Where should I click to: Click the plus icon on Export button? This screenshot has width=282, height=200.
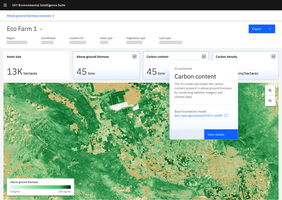270,29
